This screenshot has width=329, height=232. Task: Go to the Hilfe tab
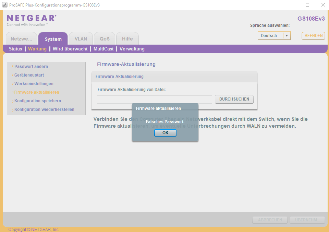click(127, 39)
